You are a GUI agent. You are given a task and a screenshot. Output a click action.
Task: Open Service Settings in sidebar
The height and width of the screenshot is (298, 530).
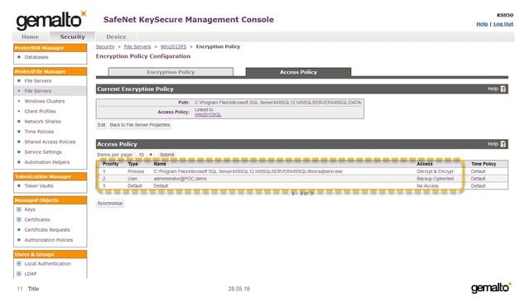tap(43, 152)
